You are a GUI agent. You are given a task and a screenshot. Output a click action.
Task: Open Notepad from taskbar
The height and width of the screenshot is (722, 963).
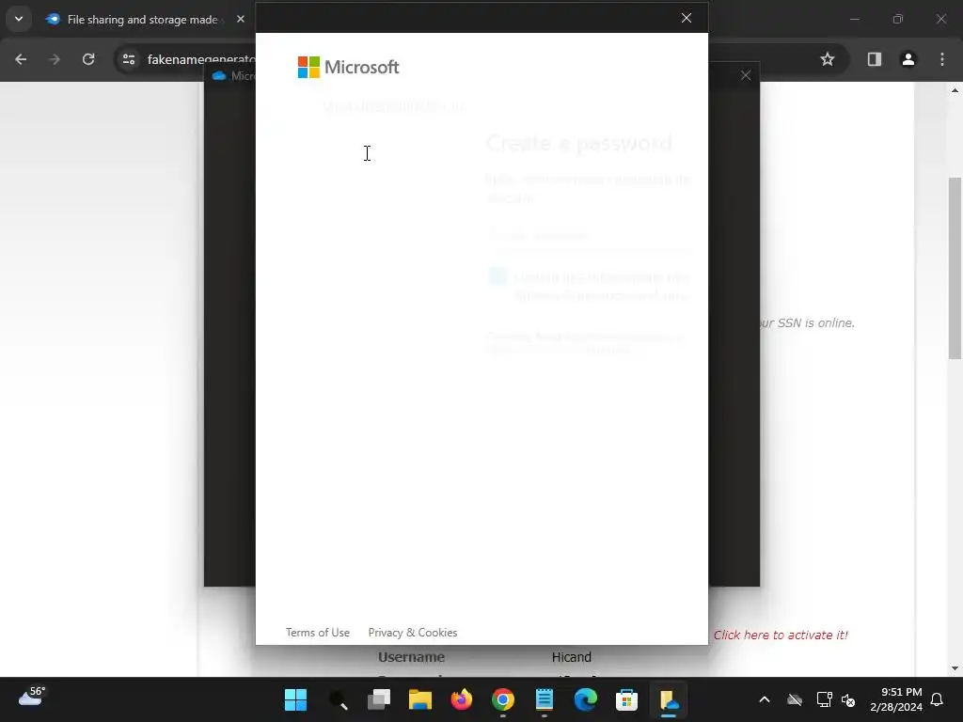pos(545,699)
